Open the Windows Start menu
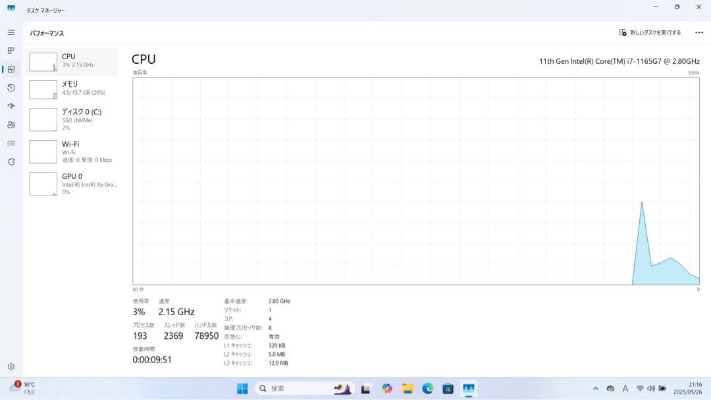711x400 pixels. pos(242,388)
